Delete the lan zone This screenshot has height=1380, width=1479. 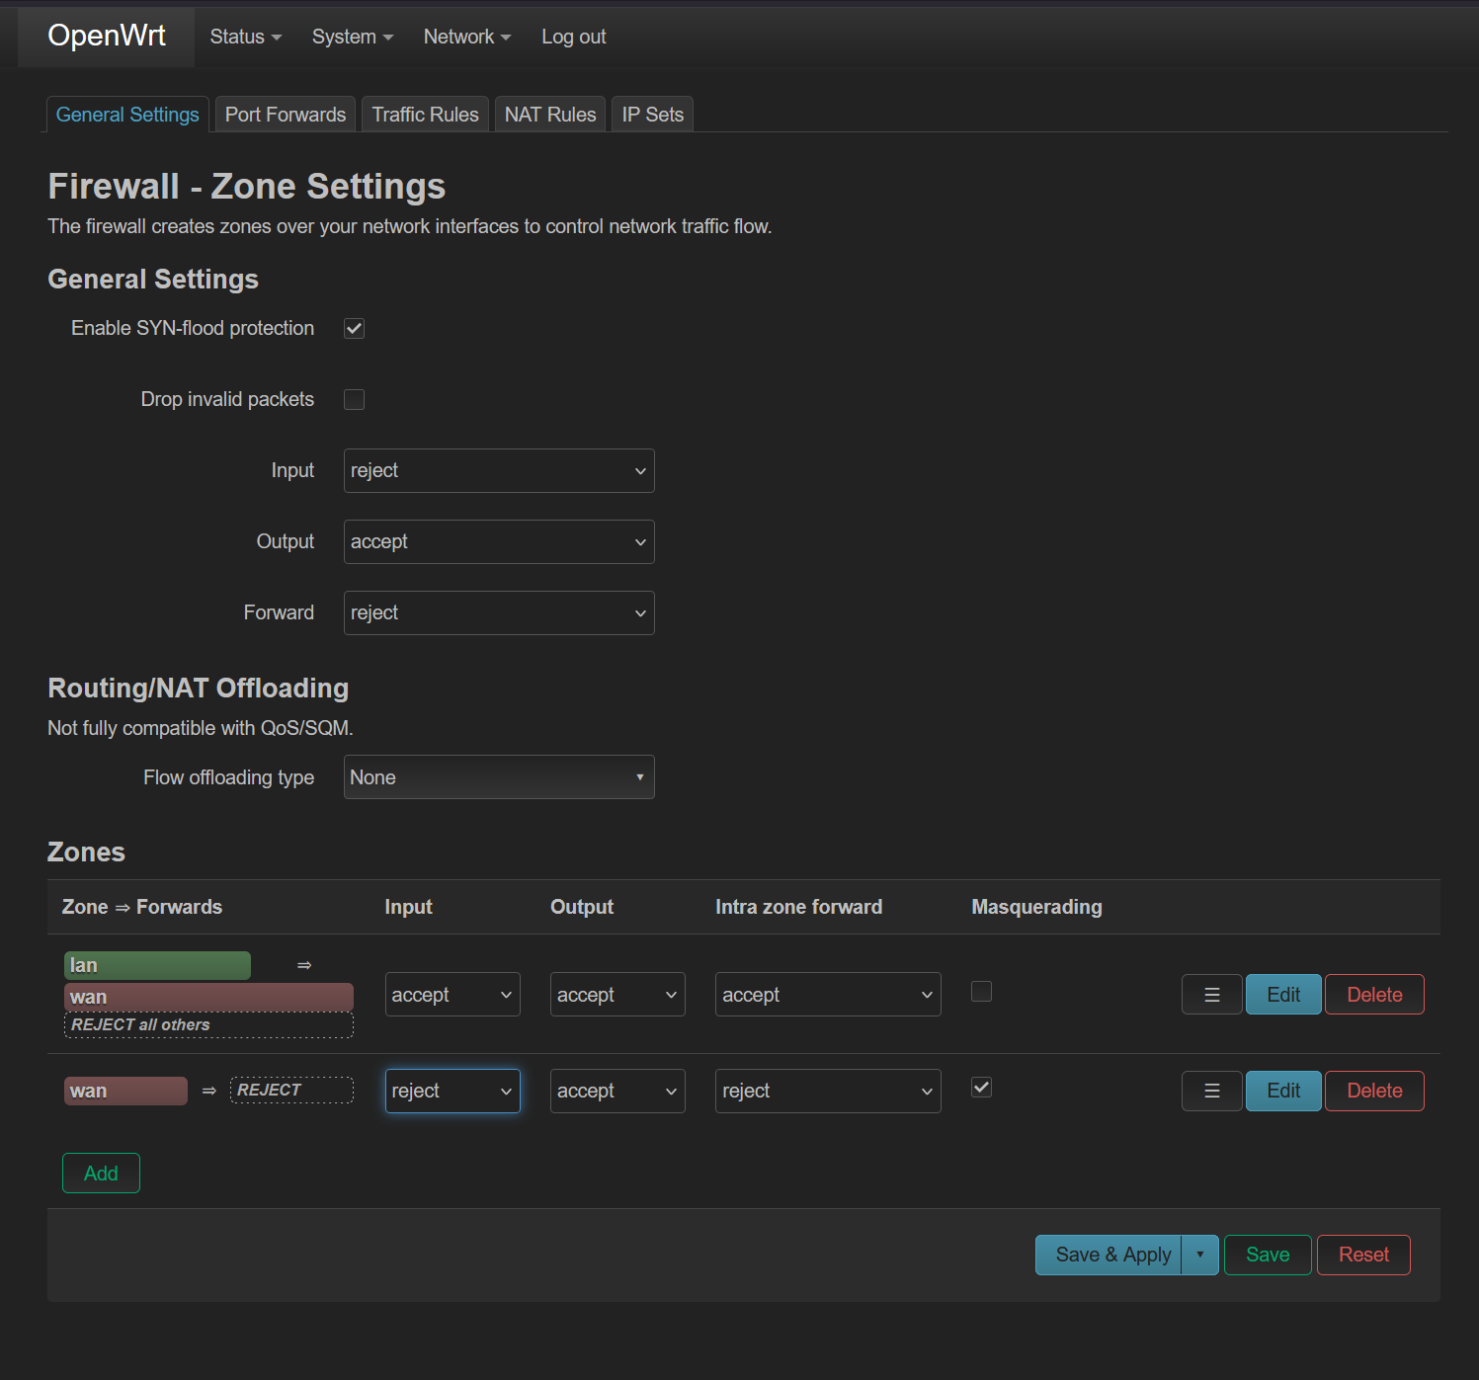(x=1374, y=995)
